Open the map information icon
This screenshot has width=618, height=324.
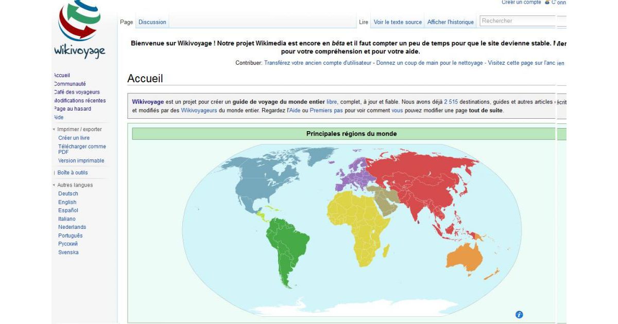pyautogui.click(x=519, y=313)
